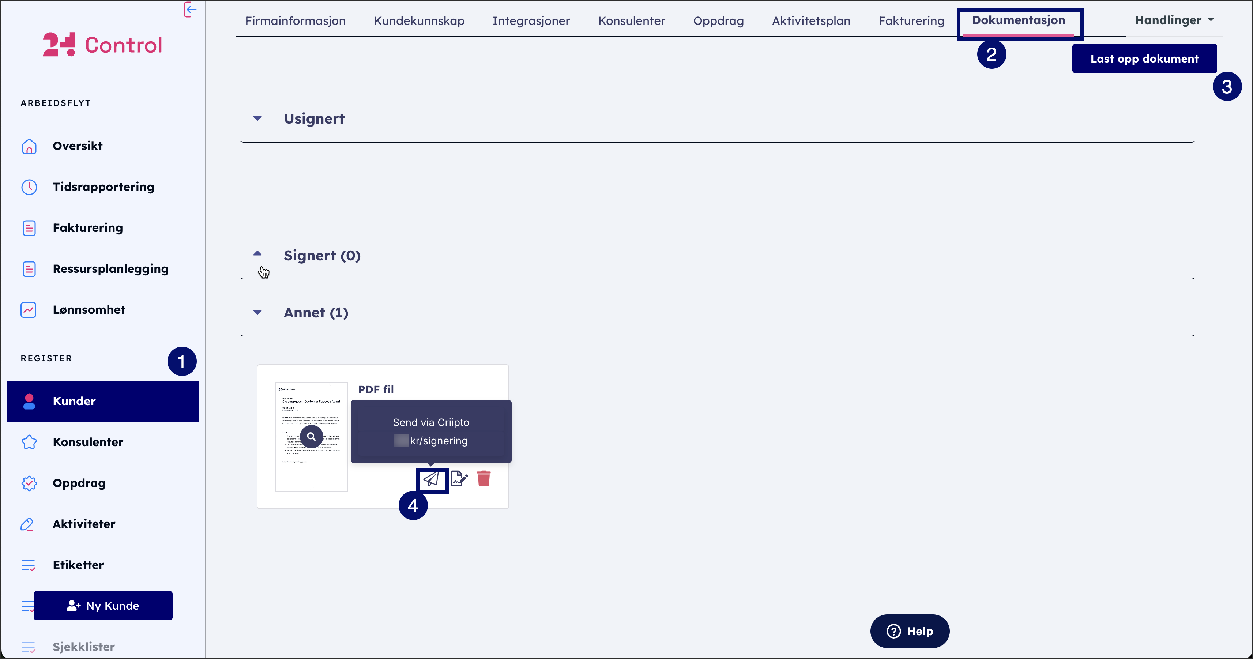Click the Last opp dokument button

click(x=1144, y=59)
